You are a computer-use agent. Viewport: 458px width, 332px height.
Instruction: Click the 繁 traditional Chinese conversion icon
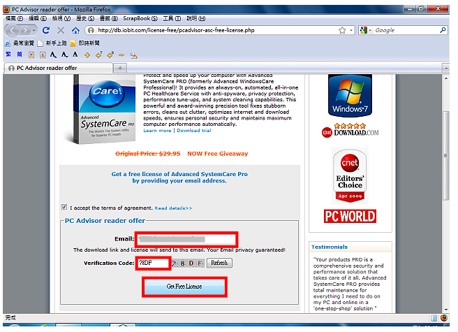[8, 55]
